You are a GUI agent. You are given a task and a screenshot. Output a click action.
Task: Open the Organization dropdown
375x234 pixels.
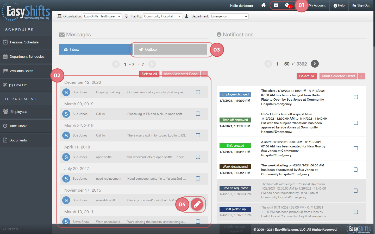[x=102, y=16]
